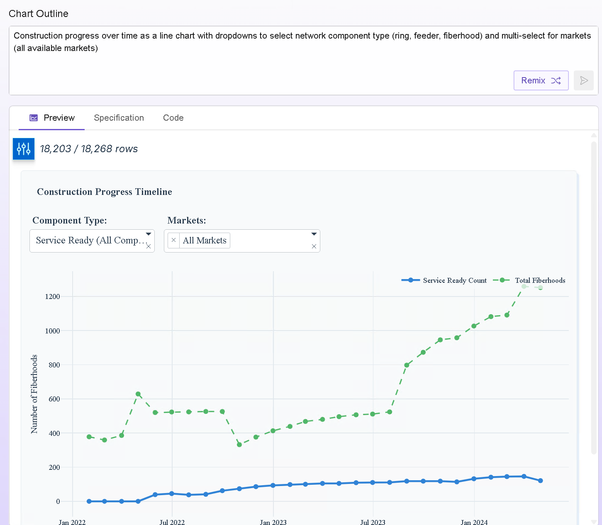Click the send arrow icon

[583, 80]
